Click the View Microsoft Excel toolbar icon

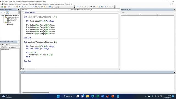click(2, 7)
